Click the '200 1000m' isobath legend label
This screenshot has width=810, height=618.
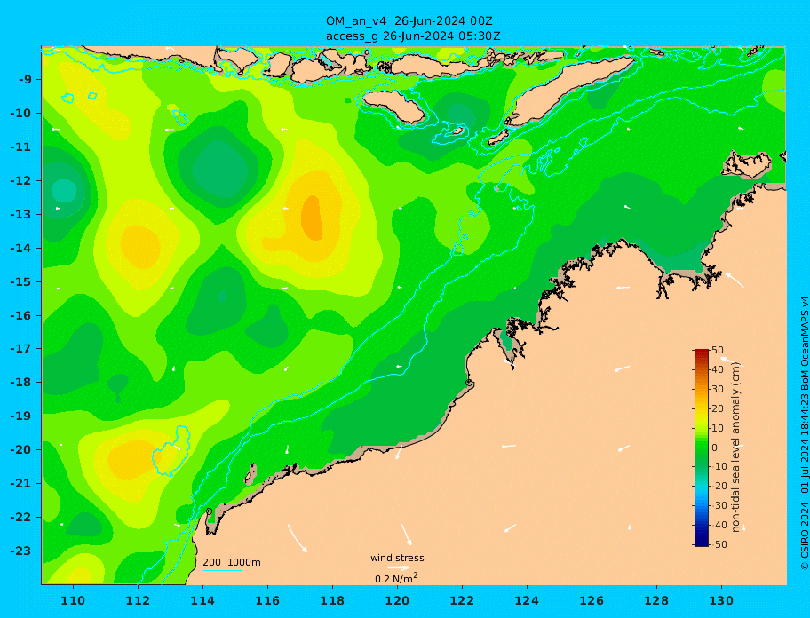tap(232, 562)
